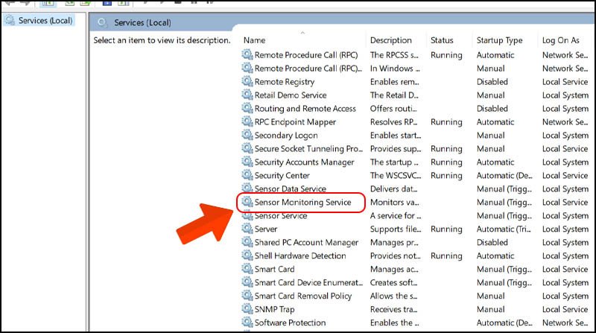Click the Running status of Secure Socket Tunneling
The height and width of the screenshot is (333, 596).
[446, 149]
